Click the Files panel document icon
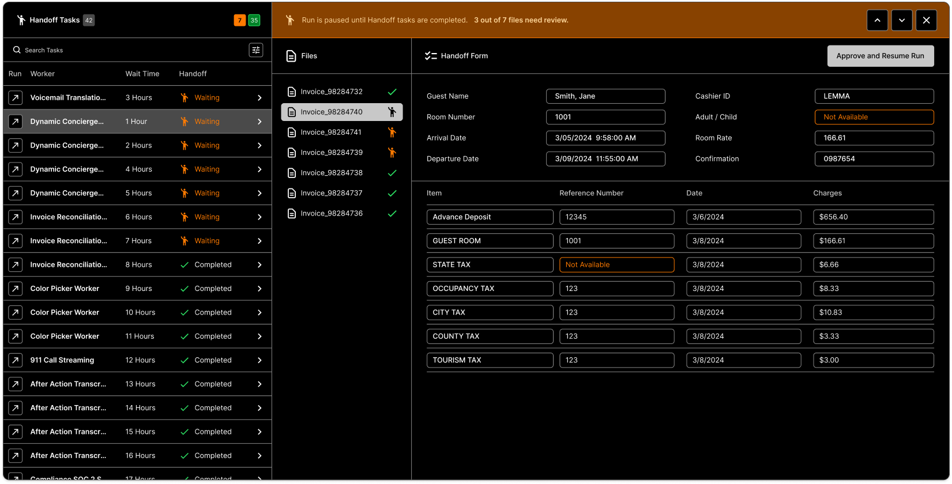Screen dimensions: 952x484 pyautogui.click(x=291, y=56)
